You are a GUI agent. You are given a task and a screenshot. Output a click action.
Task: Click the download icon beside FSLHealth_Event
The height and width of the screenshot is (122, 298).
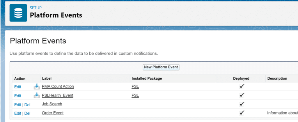coord(36,95)
